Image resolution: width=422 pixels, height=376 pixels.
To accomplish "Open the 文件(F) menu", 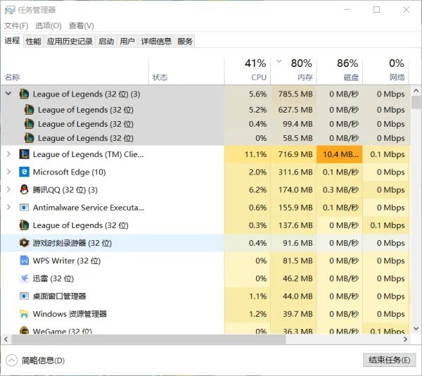I will click(16, 26).
